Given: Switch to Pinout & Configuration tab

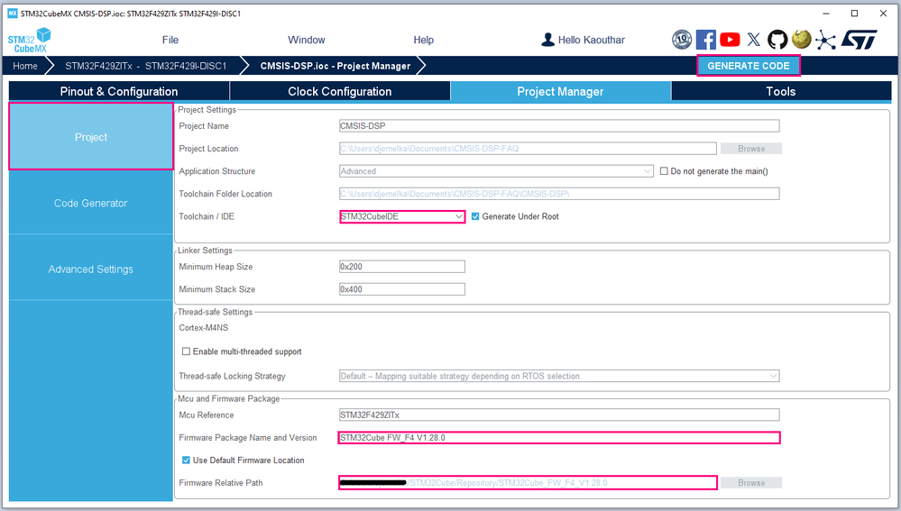Looking at the screenshot, I should (x=119, y=91).
